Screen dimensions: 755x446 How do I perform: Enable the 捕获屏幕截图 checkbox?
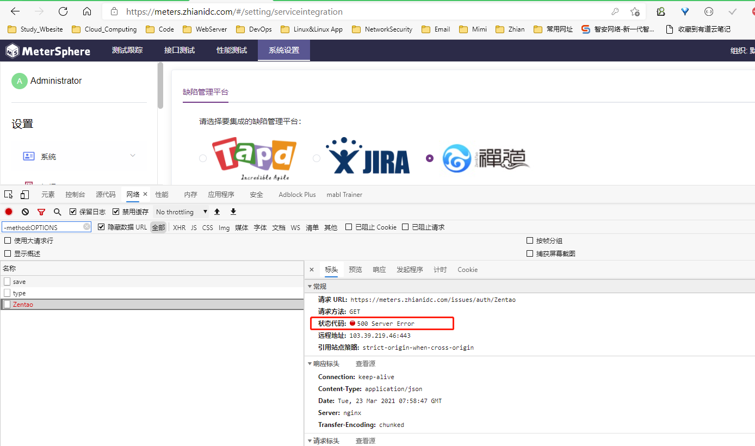coord(530,253)
